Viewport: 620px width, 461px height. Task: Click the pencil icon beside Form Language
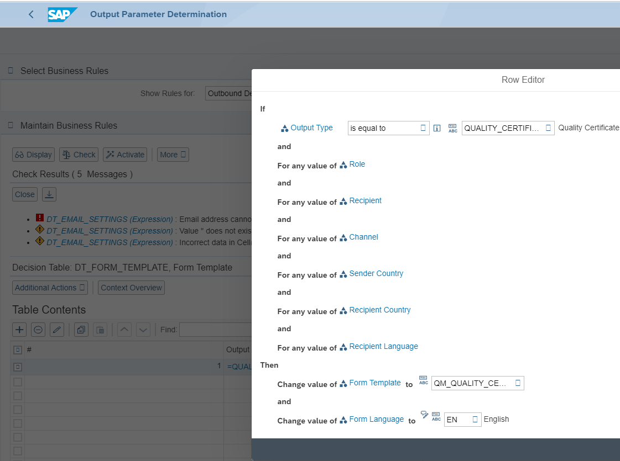[424, 415]
